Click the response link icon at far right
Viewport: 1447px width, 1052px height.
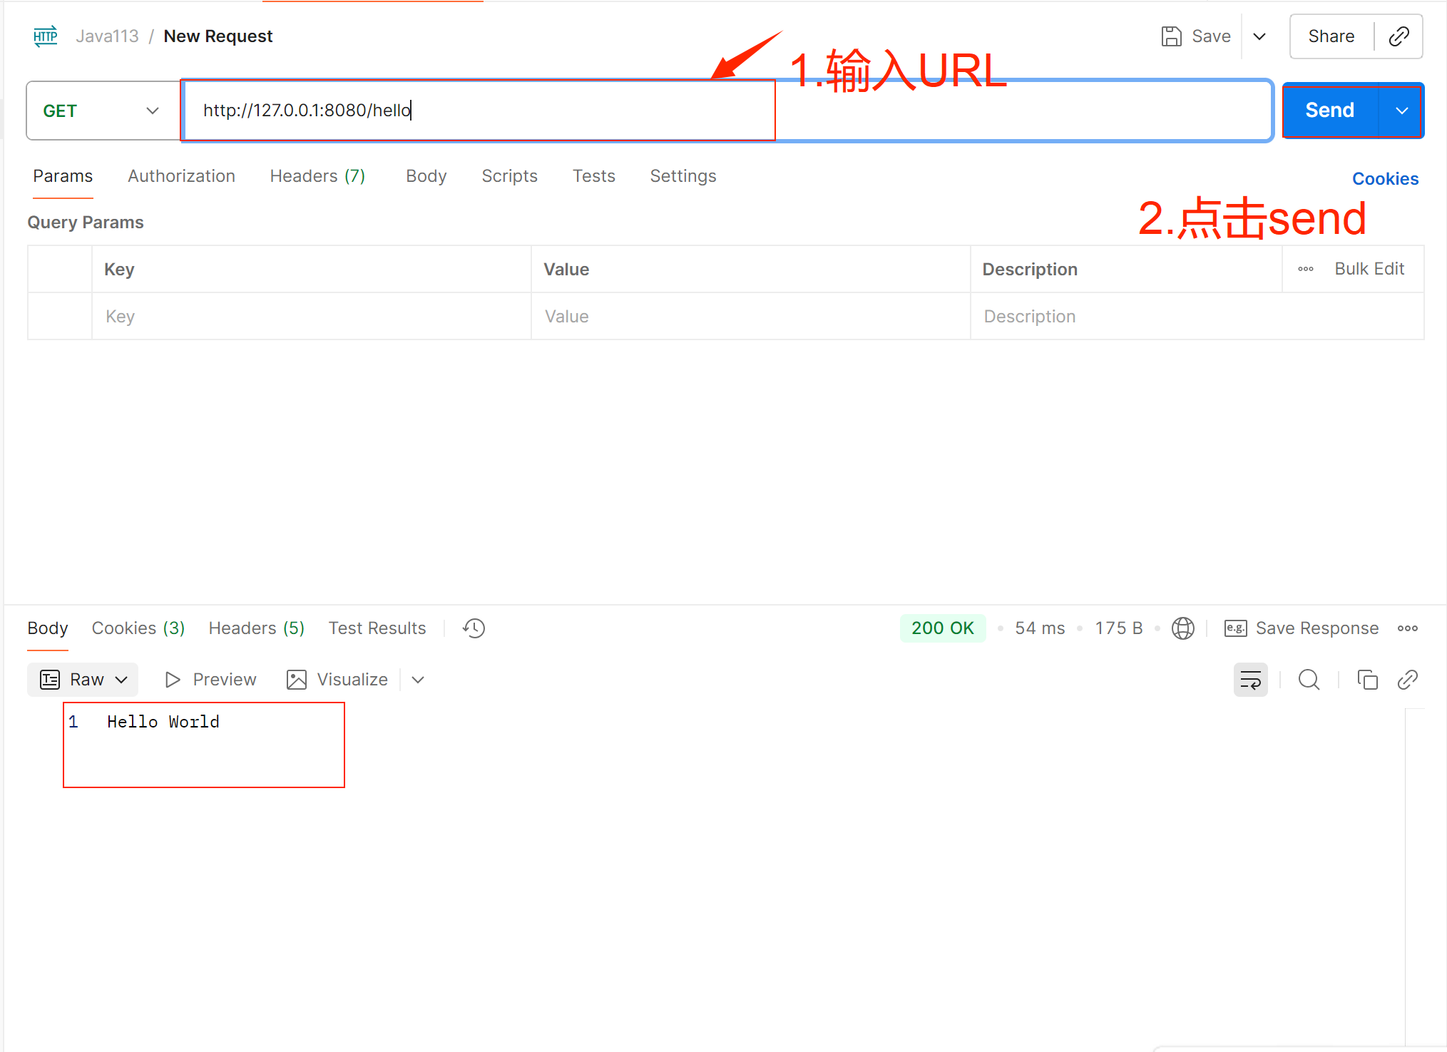(1407, 680)
